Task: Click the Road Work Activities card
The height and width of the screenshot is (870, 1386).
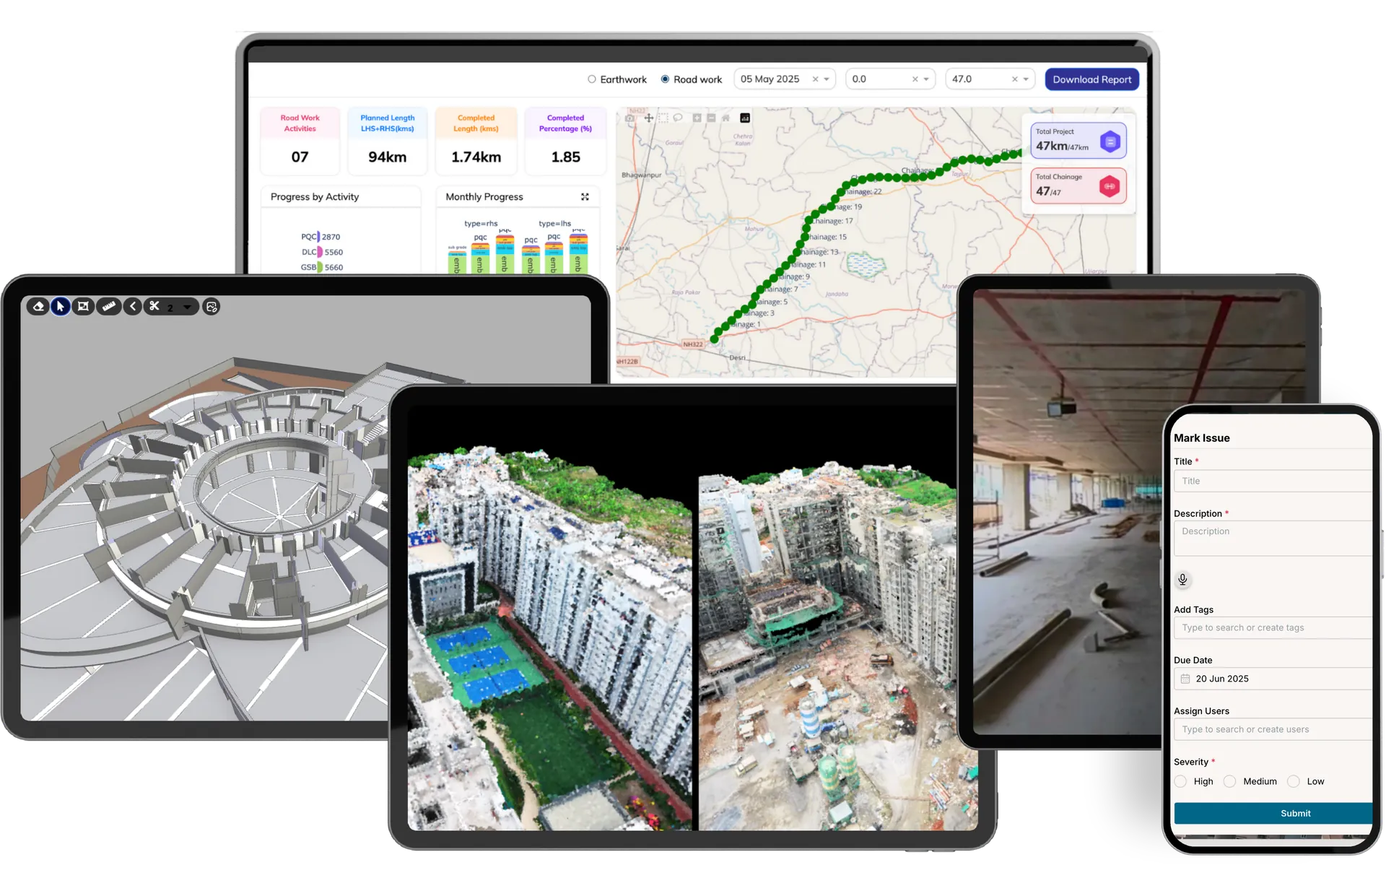Action: pyautogui.click(x=300, y=141)
